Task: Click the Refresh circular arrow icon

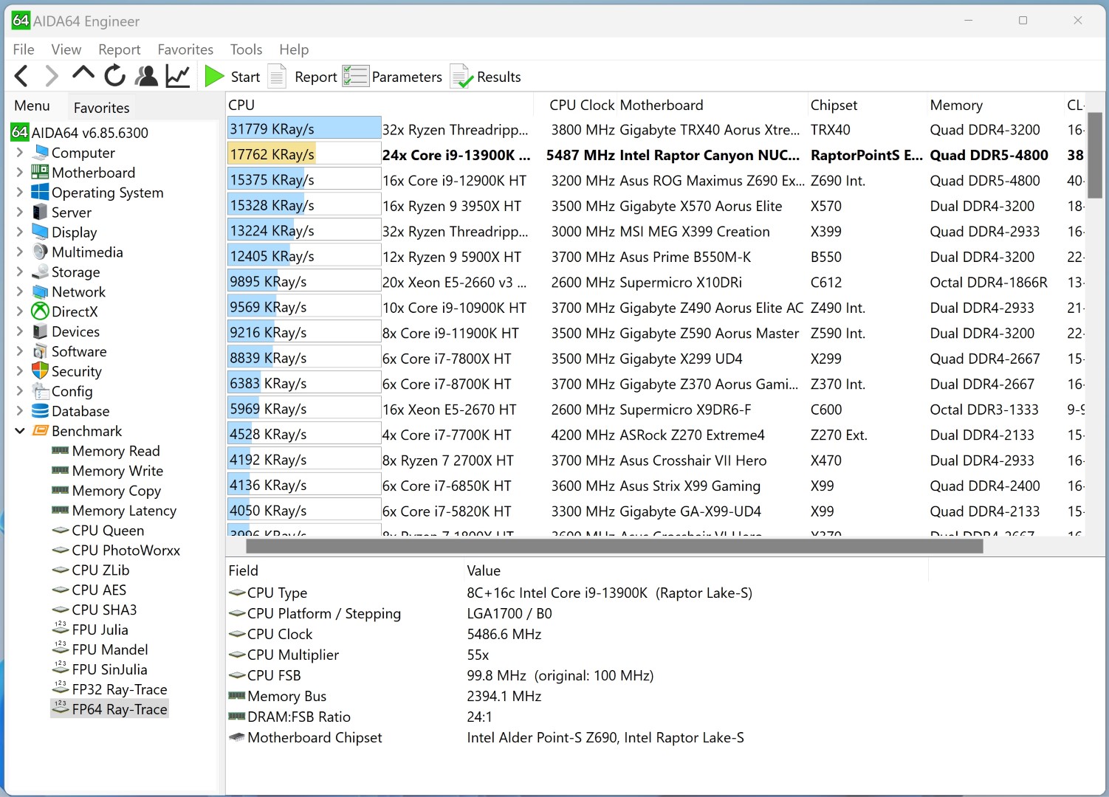Action: (114, 76)
